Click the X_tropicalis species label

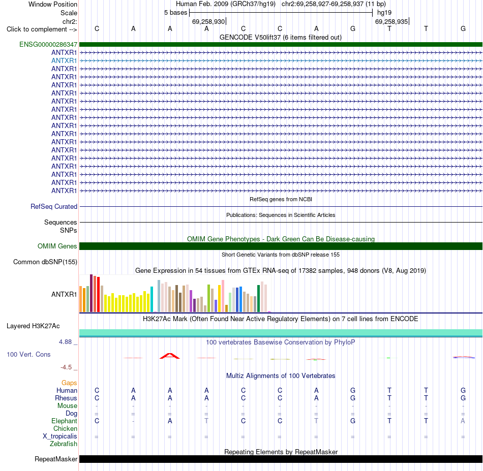60,436
